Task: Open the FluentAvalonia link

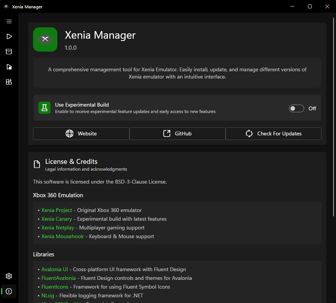Action: pyautogui.click(x=58, y=278)
